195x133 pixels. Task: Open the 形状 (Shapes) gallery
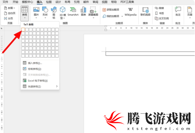tap(45, 13)
